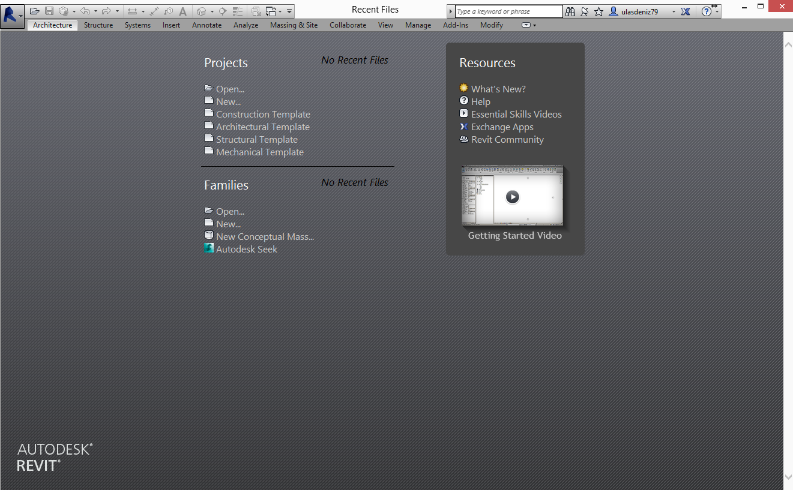Open the Default 3D View house icon
793x490 pixels.
pos(202,11)
